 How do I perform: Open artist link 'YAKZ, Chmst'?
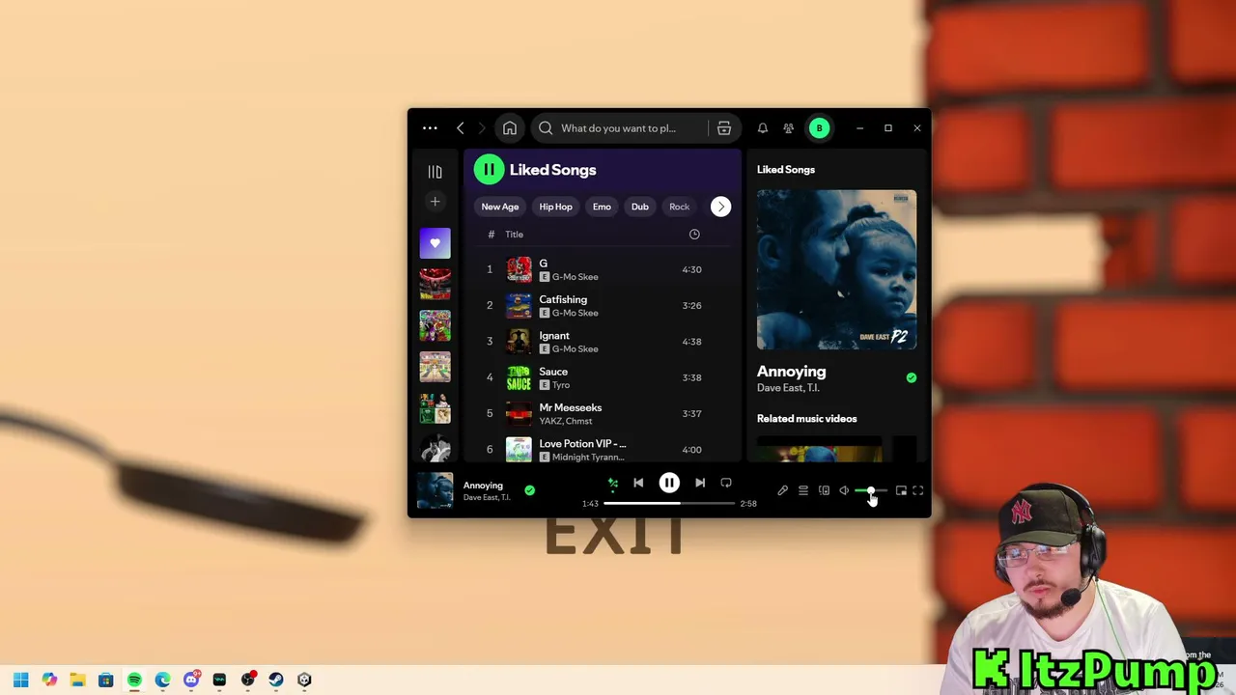point(566,421)
